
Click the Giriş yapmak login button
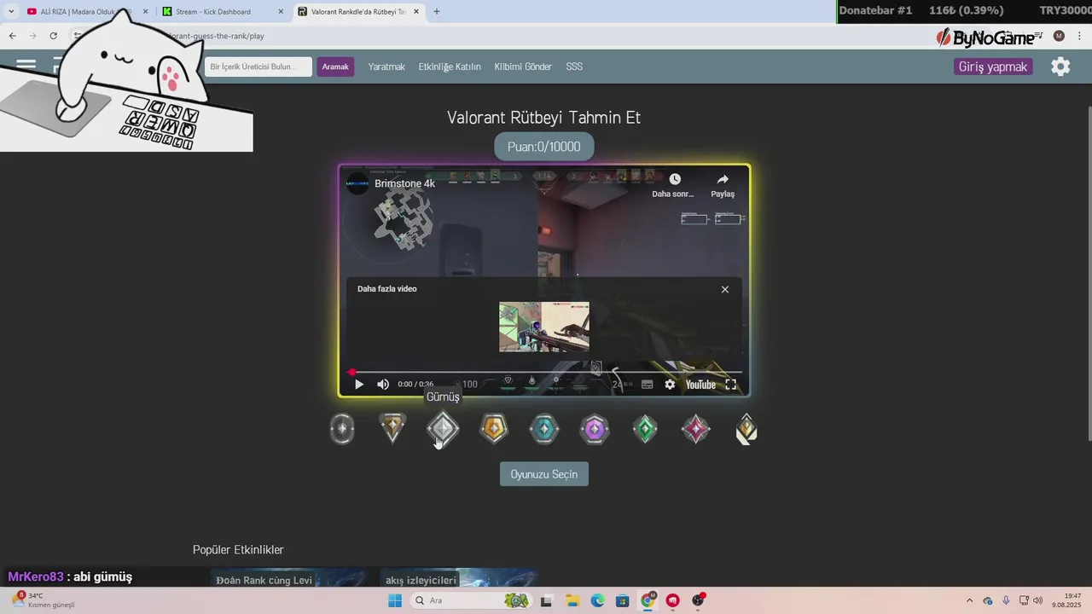993,67
